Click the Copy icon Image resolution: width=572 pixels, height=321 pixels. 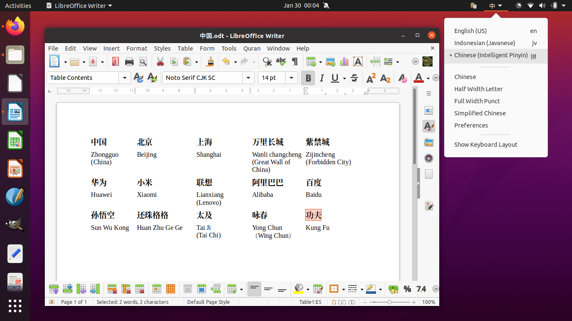point(174,62)
